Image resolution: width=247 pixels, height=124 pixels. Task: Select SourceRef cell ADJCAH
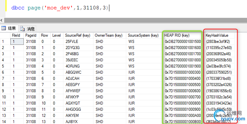click(x=78, y=78)
